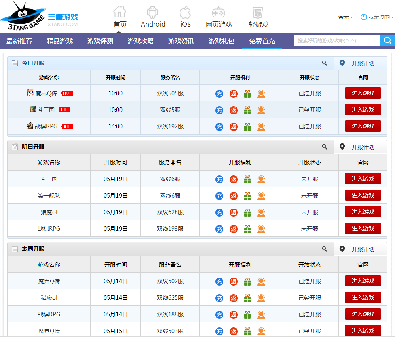The width and height of the screenshot is (395, 337).
Task: Click the orange customer service icon for 第一舰队
Action: [x=261, y=196]
